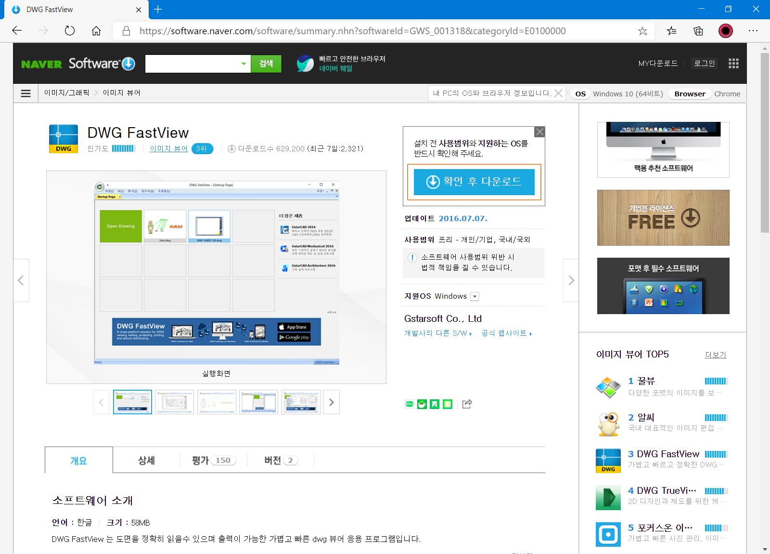This screenshot has height=554, width=770.
Task: Click 이미지/그래픽 breadcrumb
Action: click(x=67, y=92)
